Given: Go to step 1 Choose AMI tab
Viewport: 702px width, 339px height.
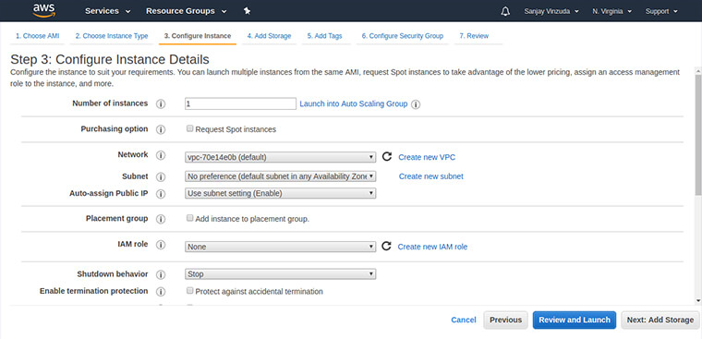Looking at the screenshot, I should (x=38, y=36).
